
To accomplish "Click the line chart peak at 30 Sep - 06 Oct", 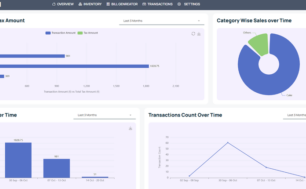I will (228, 142).
